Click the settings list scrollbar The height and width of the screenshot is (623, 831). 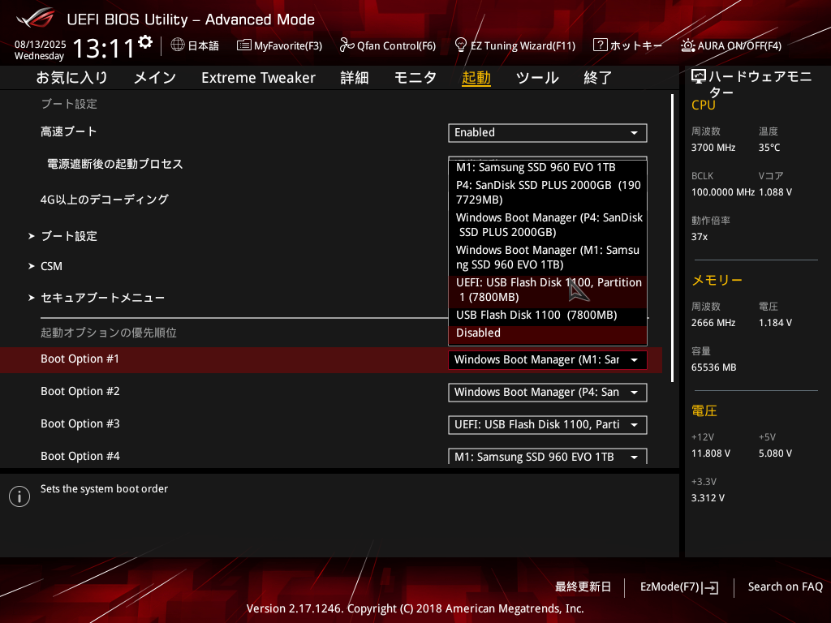point(672,238)
